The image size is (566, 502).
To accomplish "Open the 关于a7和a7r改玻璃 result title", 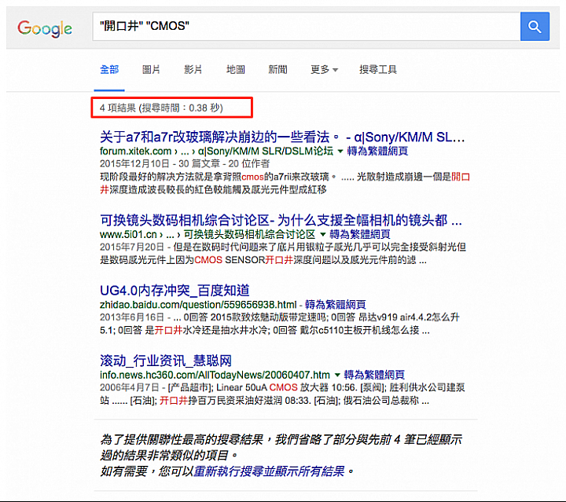I will 282,137.
